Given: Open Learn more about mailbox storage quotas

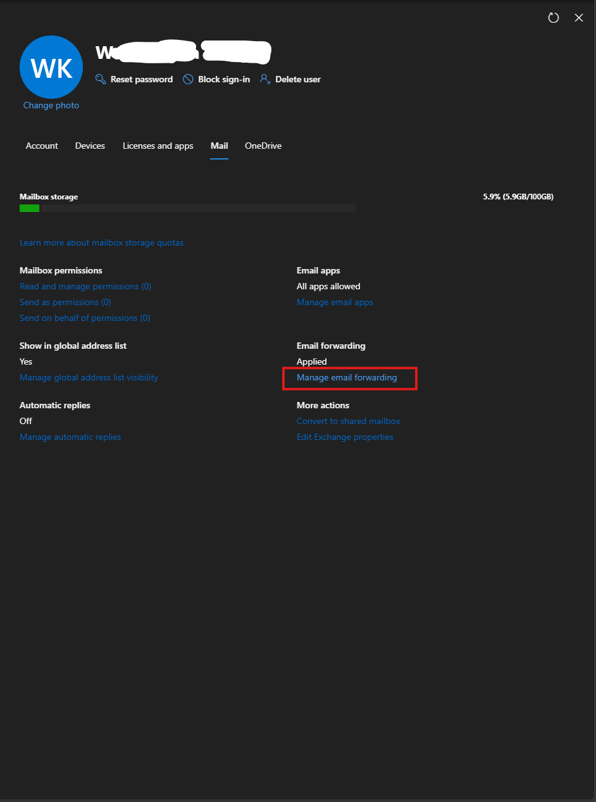Looking at the screenshot, I should [102, 242].
